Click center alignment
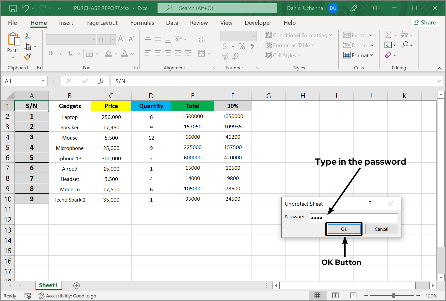 pyautogui.click(x=158, y=53)
